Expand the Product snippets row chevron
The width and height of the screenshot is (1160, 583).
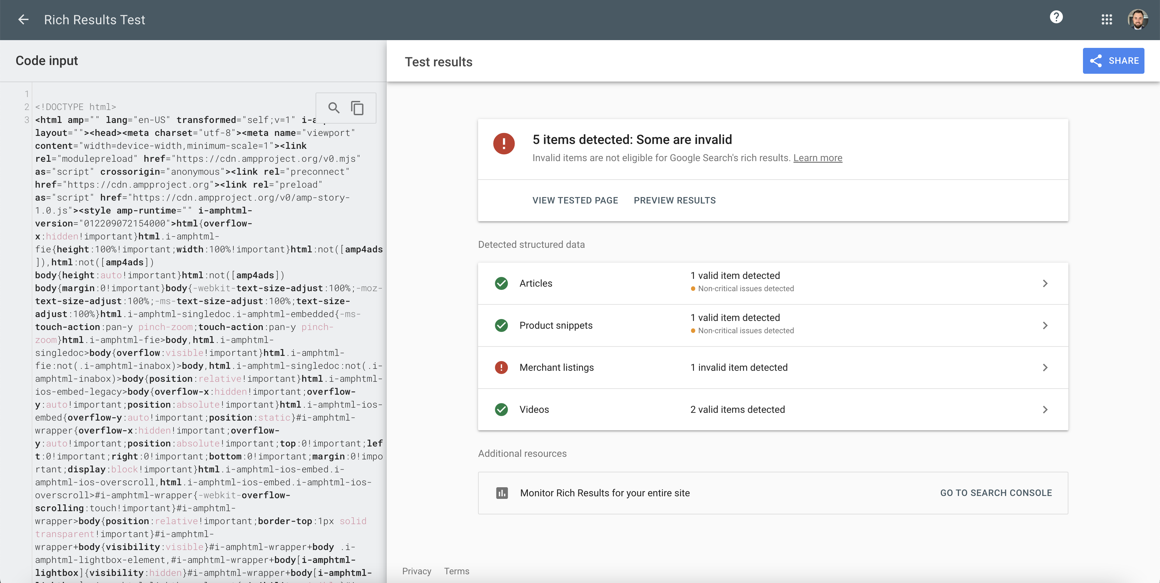pos(1045,325)
